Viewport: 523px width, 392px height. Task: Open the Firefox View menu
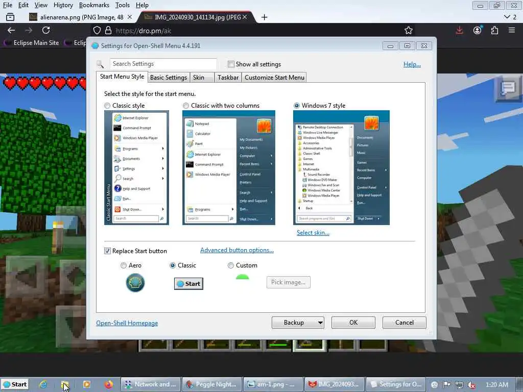click(x=41, y=5)
